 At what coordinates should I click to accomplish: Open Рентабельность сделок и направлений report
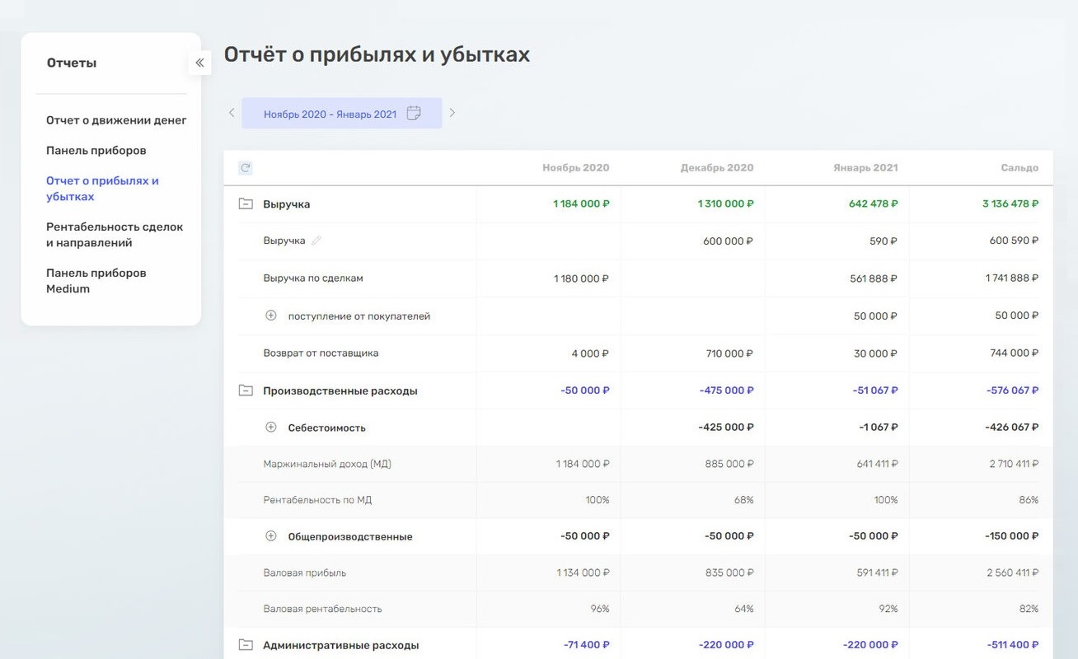pos(115,235)
